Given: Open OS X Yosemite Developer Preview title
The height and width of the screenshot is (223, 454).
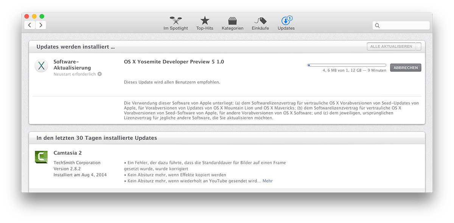Looking at the screenshot, I should point(174,62).
